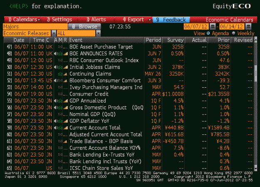Screen dimensions: 260x187
Task: Open relevance bars for Continuing Claims
Action: (65, 74)
